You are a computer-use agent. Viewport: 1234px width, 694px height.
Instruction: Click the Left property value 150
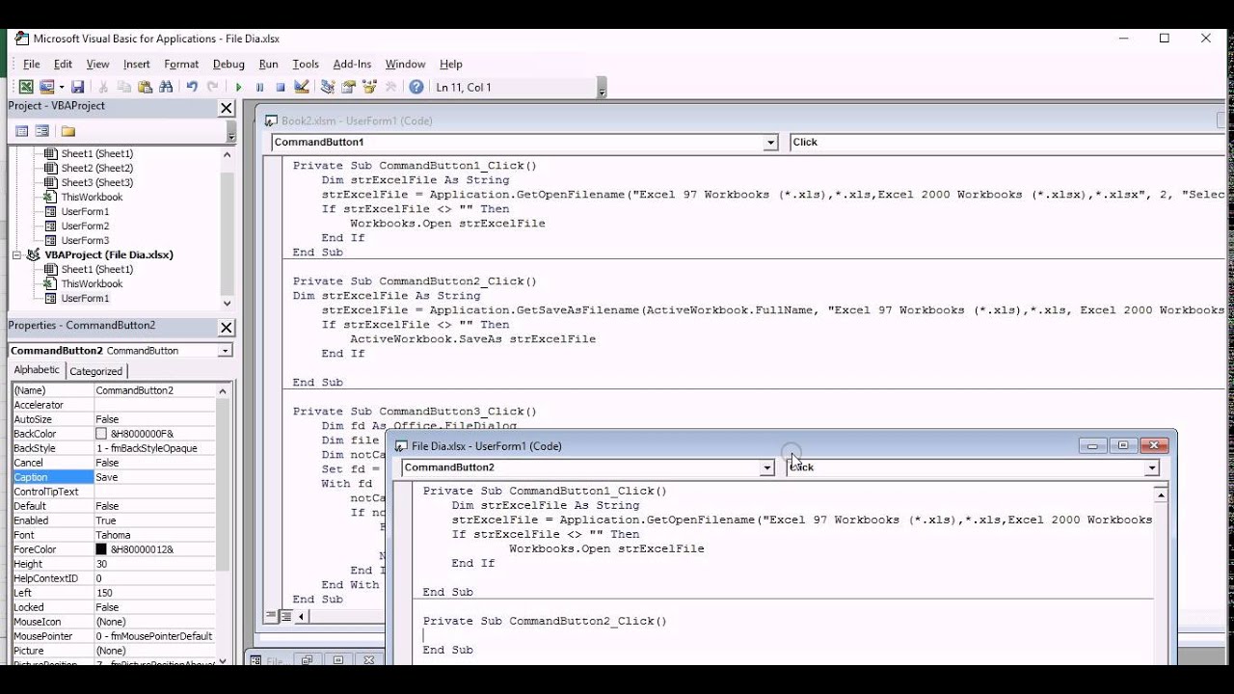(x=104, y=593)
